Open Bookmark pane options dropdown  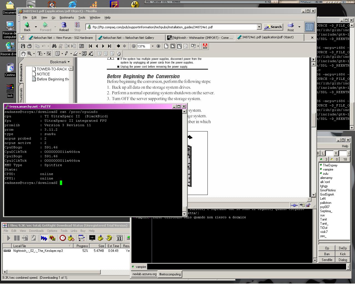[x=69, y=62]
